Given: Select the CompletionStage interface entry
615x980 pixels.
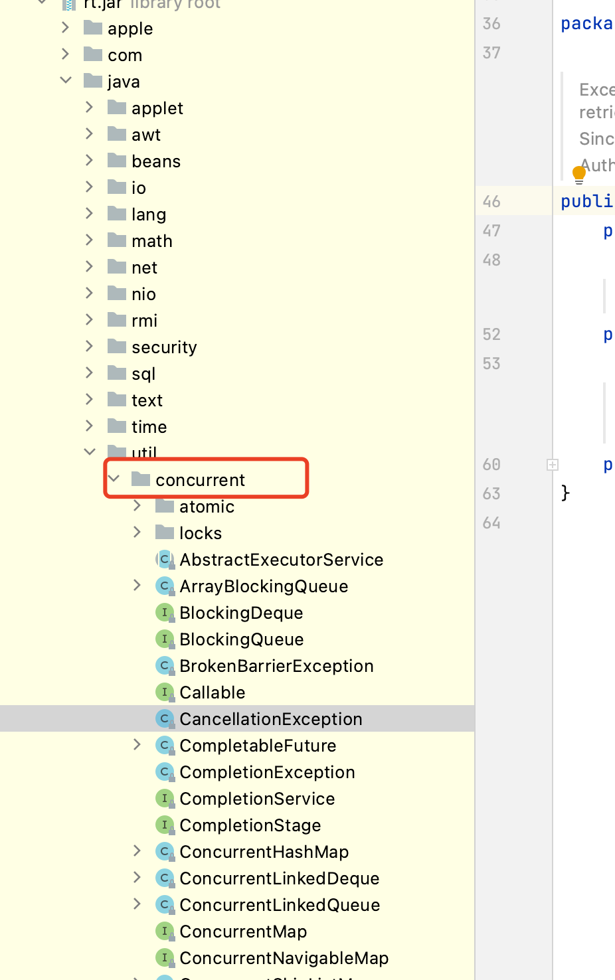Looking at the screenshot, I should [x=250, y=825].
